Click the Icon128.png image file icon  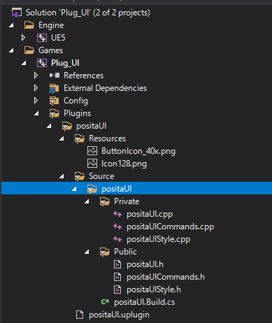pyautogui.click(x=92, y=164)
